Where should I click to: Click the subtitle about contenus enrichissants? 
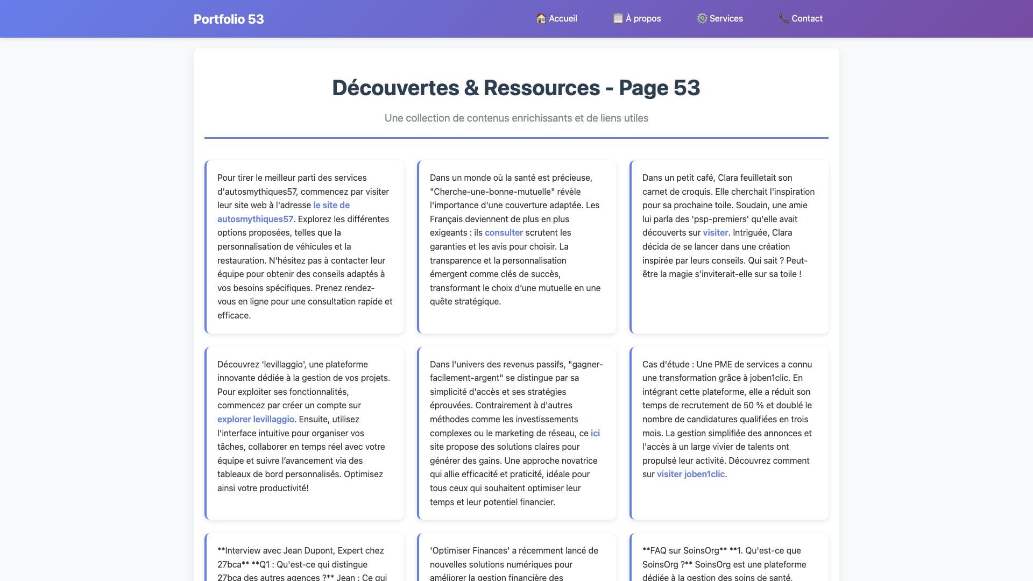[x=516, y=118]
